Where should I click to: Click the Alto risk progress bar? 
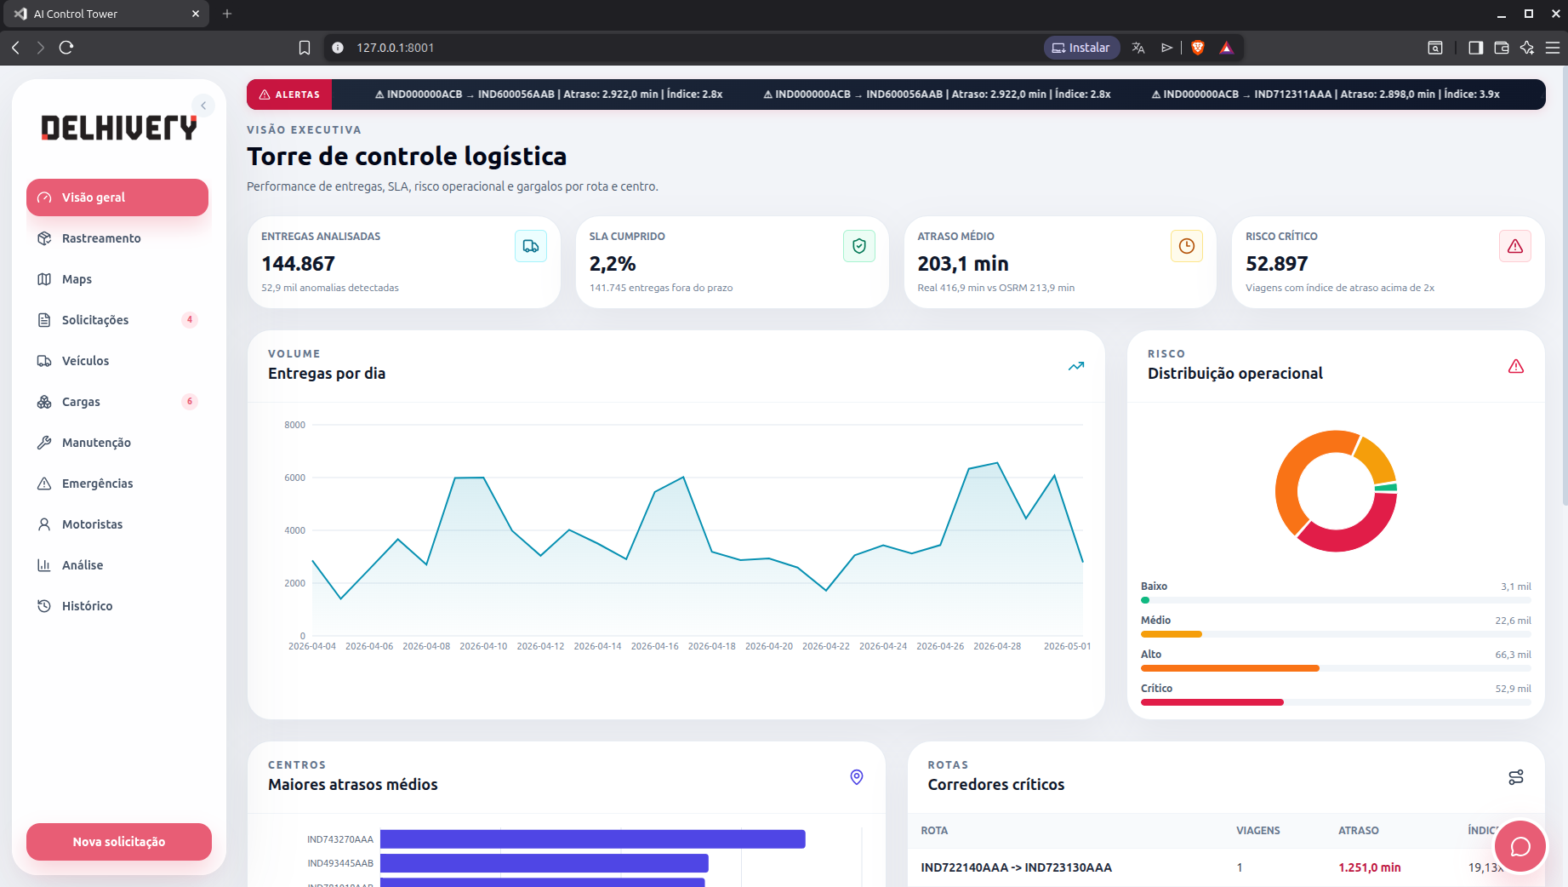[x=1336, y=668]
